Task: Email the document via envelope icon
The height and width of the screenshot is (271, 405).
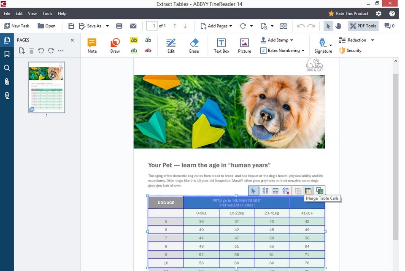Action: [x=133, y=26]
